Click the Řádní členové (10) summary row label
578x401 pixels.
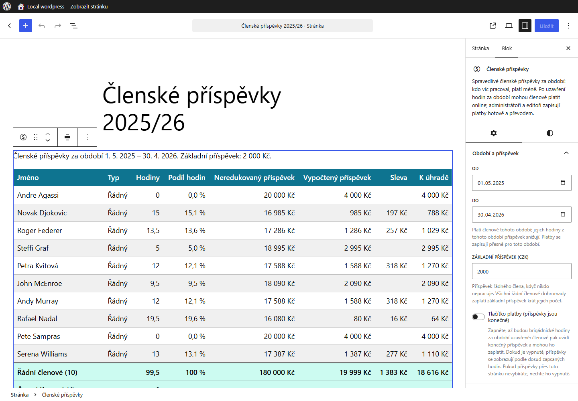coord(47,373)
